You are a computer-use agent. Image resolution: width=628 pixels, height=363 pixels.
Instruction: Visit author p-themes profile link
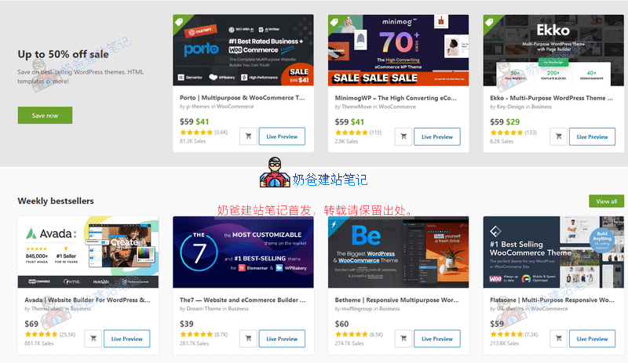198,107
